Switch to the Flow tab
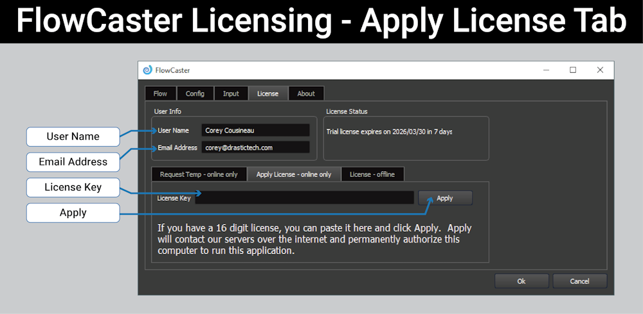Screen dimensions: 643x314 click(x=160, y=93)
